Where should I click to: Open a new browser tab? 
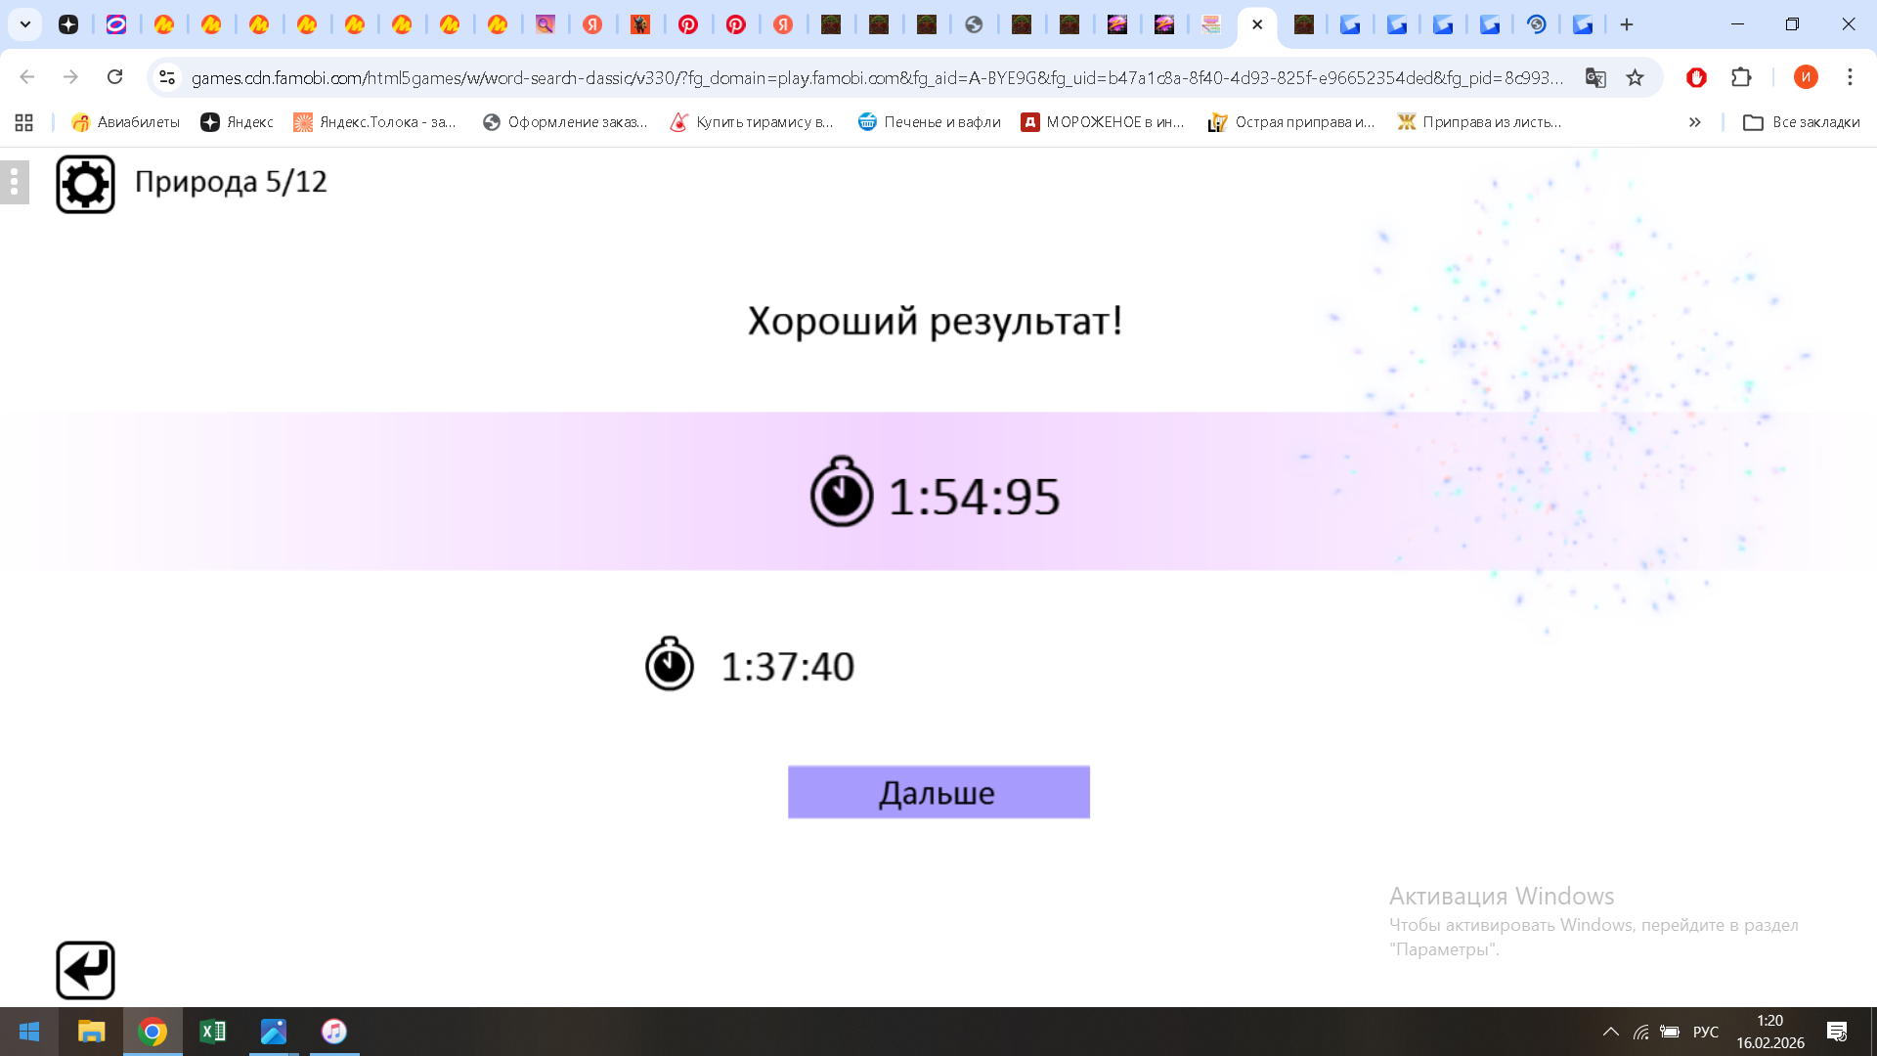click(x=1627, y=24)
